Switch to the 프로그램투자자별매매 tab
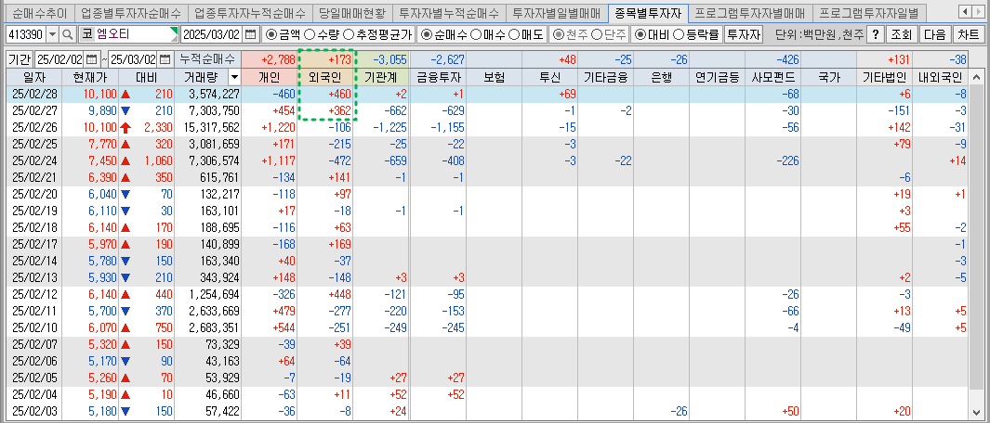 coord(750,12)
